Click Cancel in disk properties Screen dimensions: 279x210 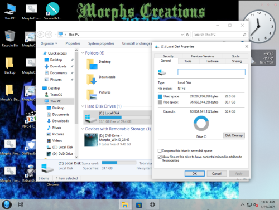[217, 173]
